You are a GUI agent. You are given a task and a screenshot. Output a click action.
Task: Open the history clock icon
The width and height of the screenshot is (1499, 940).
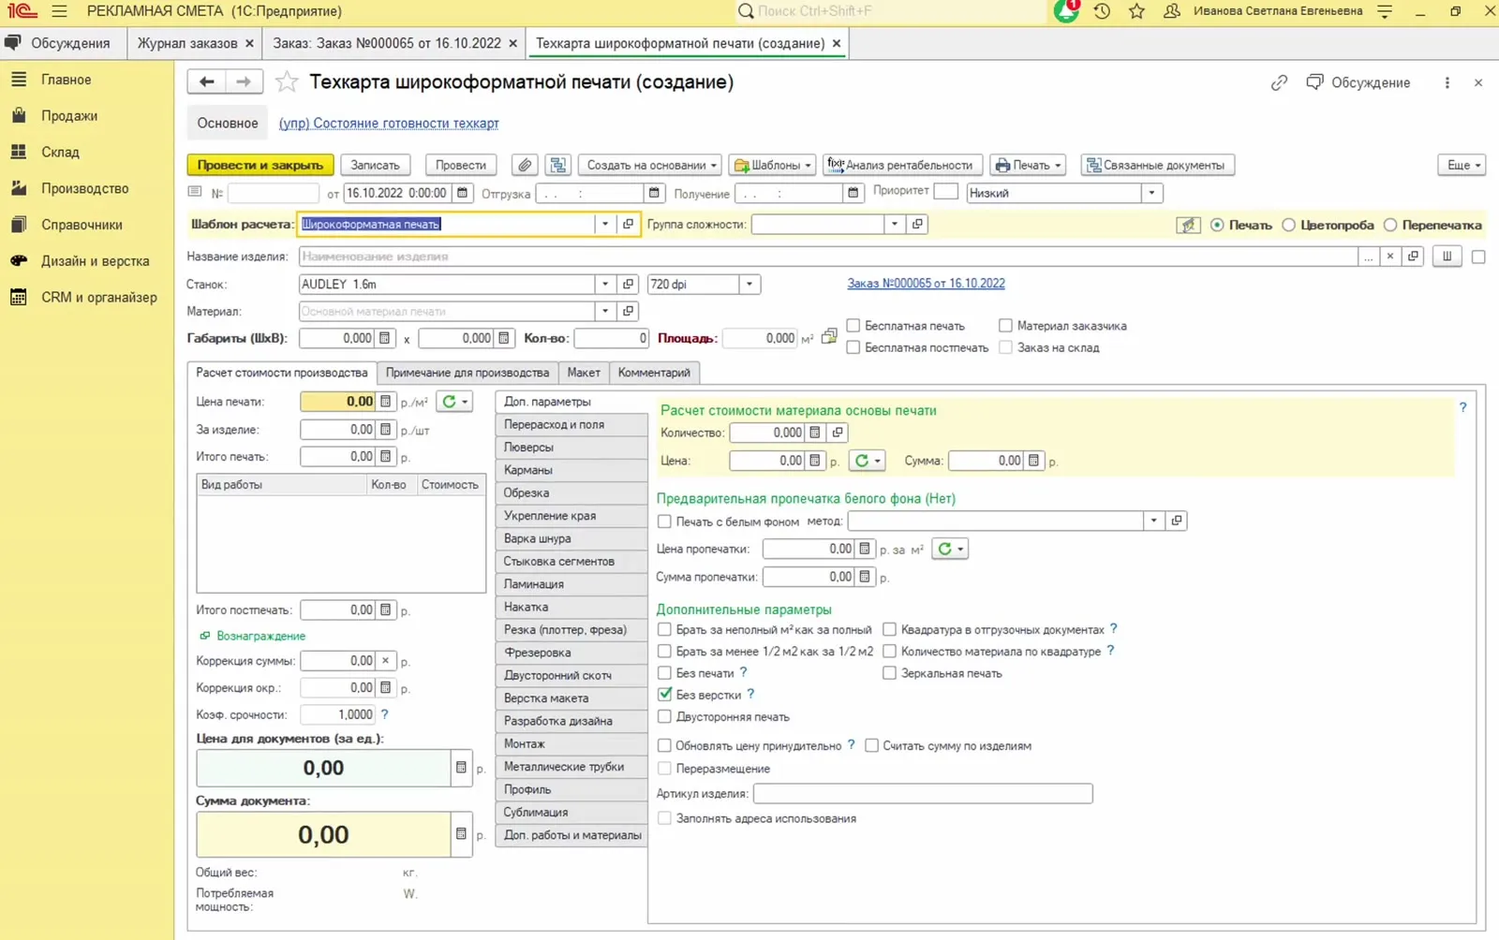point(1102,11)
